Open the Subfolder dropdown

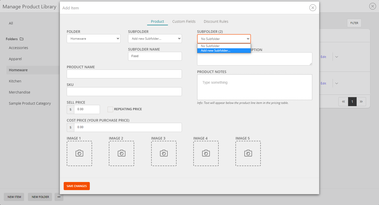click(x=155, y=38)
